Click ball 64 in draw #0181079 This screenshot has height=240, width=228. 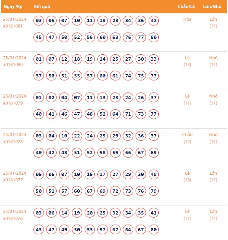116,114
